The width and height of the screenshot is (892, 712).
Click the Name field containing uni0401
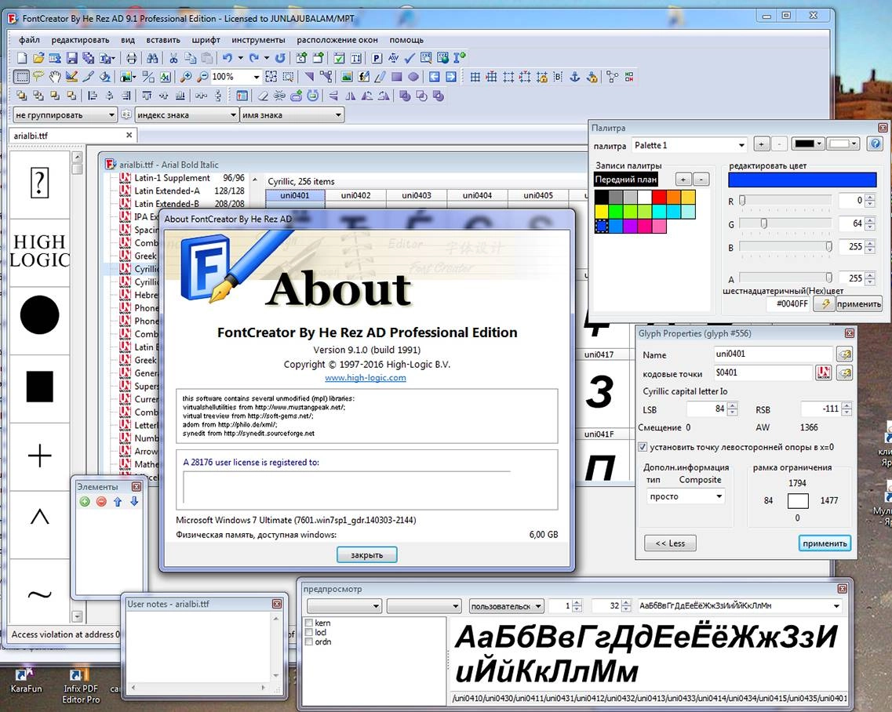(x=773, y=354)
